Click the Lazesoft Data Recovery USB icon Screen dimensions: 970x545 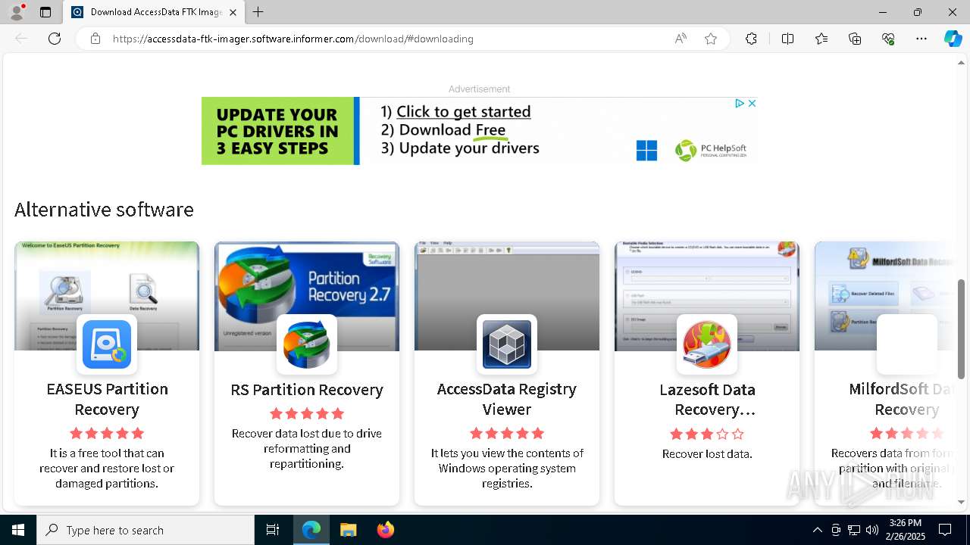[x=707, y=344]
